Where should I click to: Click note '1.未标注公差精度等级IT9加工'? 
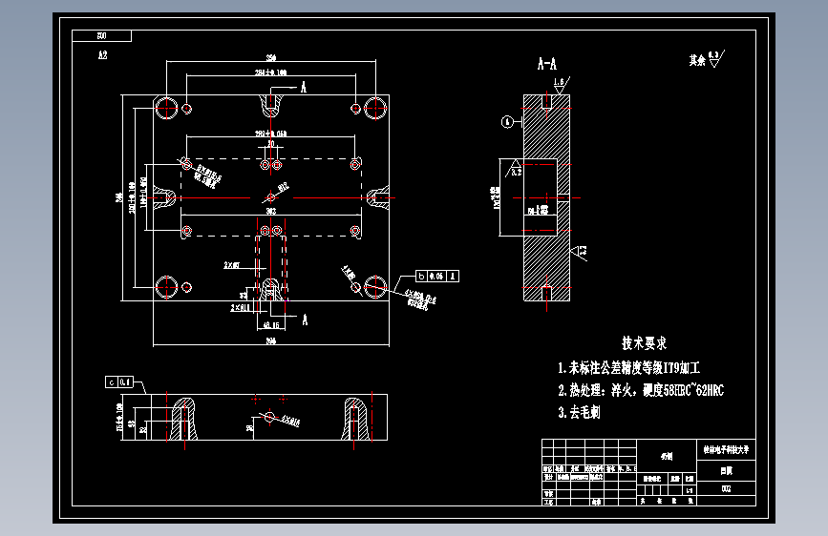628,368
